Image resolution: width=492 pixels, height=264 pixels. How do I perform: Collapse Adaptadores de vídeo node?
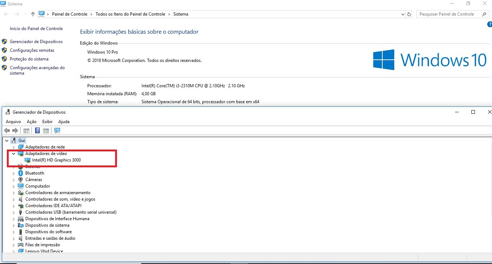coord(14,154)
